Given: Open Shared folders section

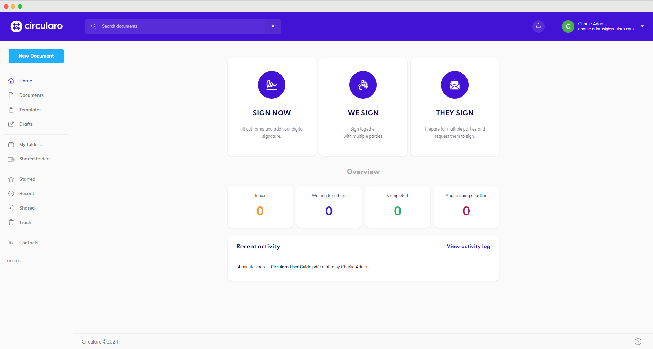Looking at the screenshot, I should pyautogui.click(x=35, y=159).
